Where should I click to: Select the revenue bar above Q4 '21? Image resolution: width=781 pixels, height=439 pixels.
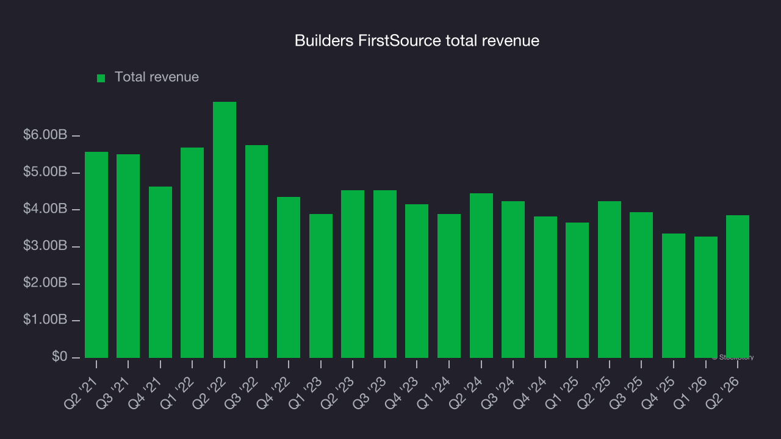click(160, 272)
